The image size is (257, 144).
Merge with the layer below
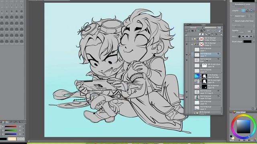tap(212, 34)
